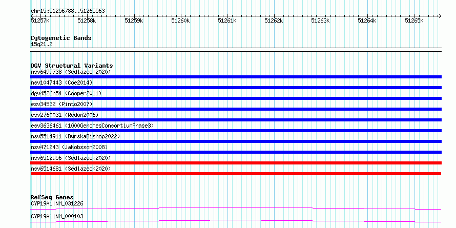This screenshot has height=228, width=456.
Task: Click the nsv6512956 (Sedlazeck2020) label
Action: coord(71,158)
